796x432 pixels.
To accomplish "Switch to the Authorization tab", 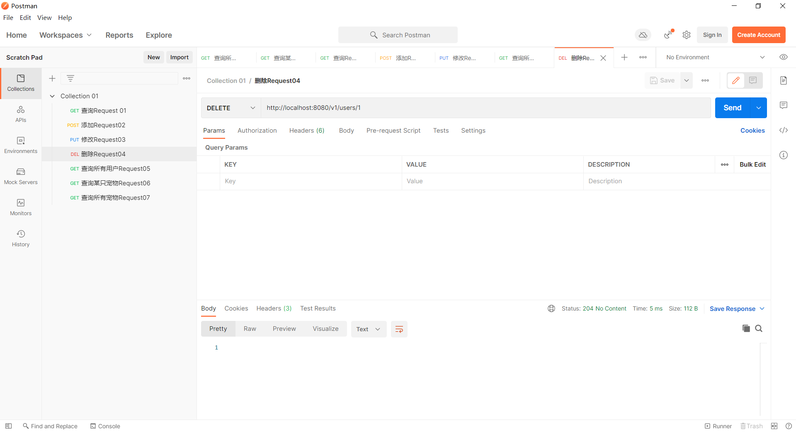I will point(257,131).
